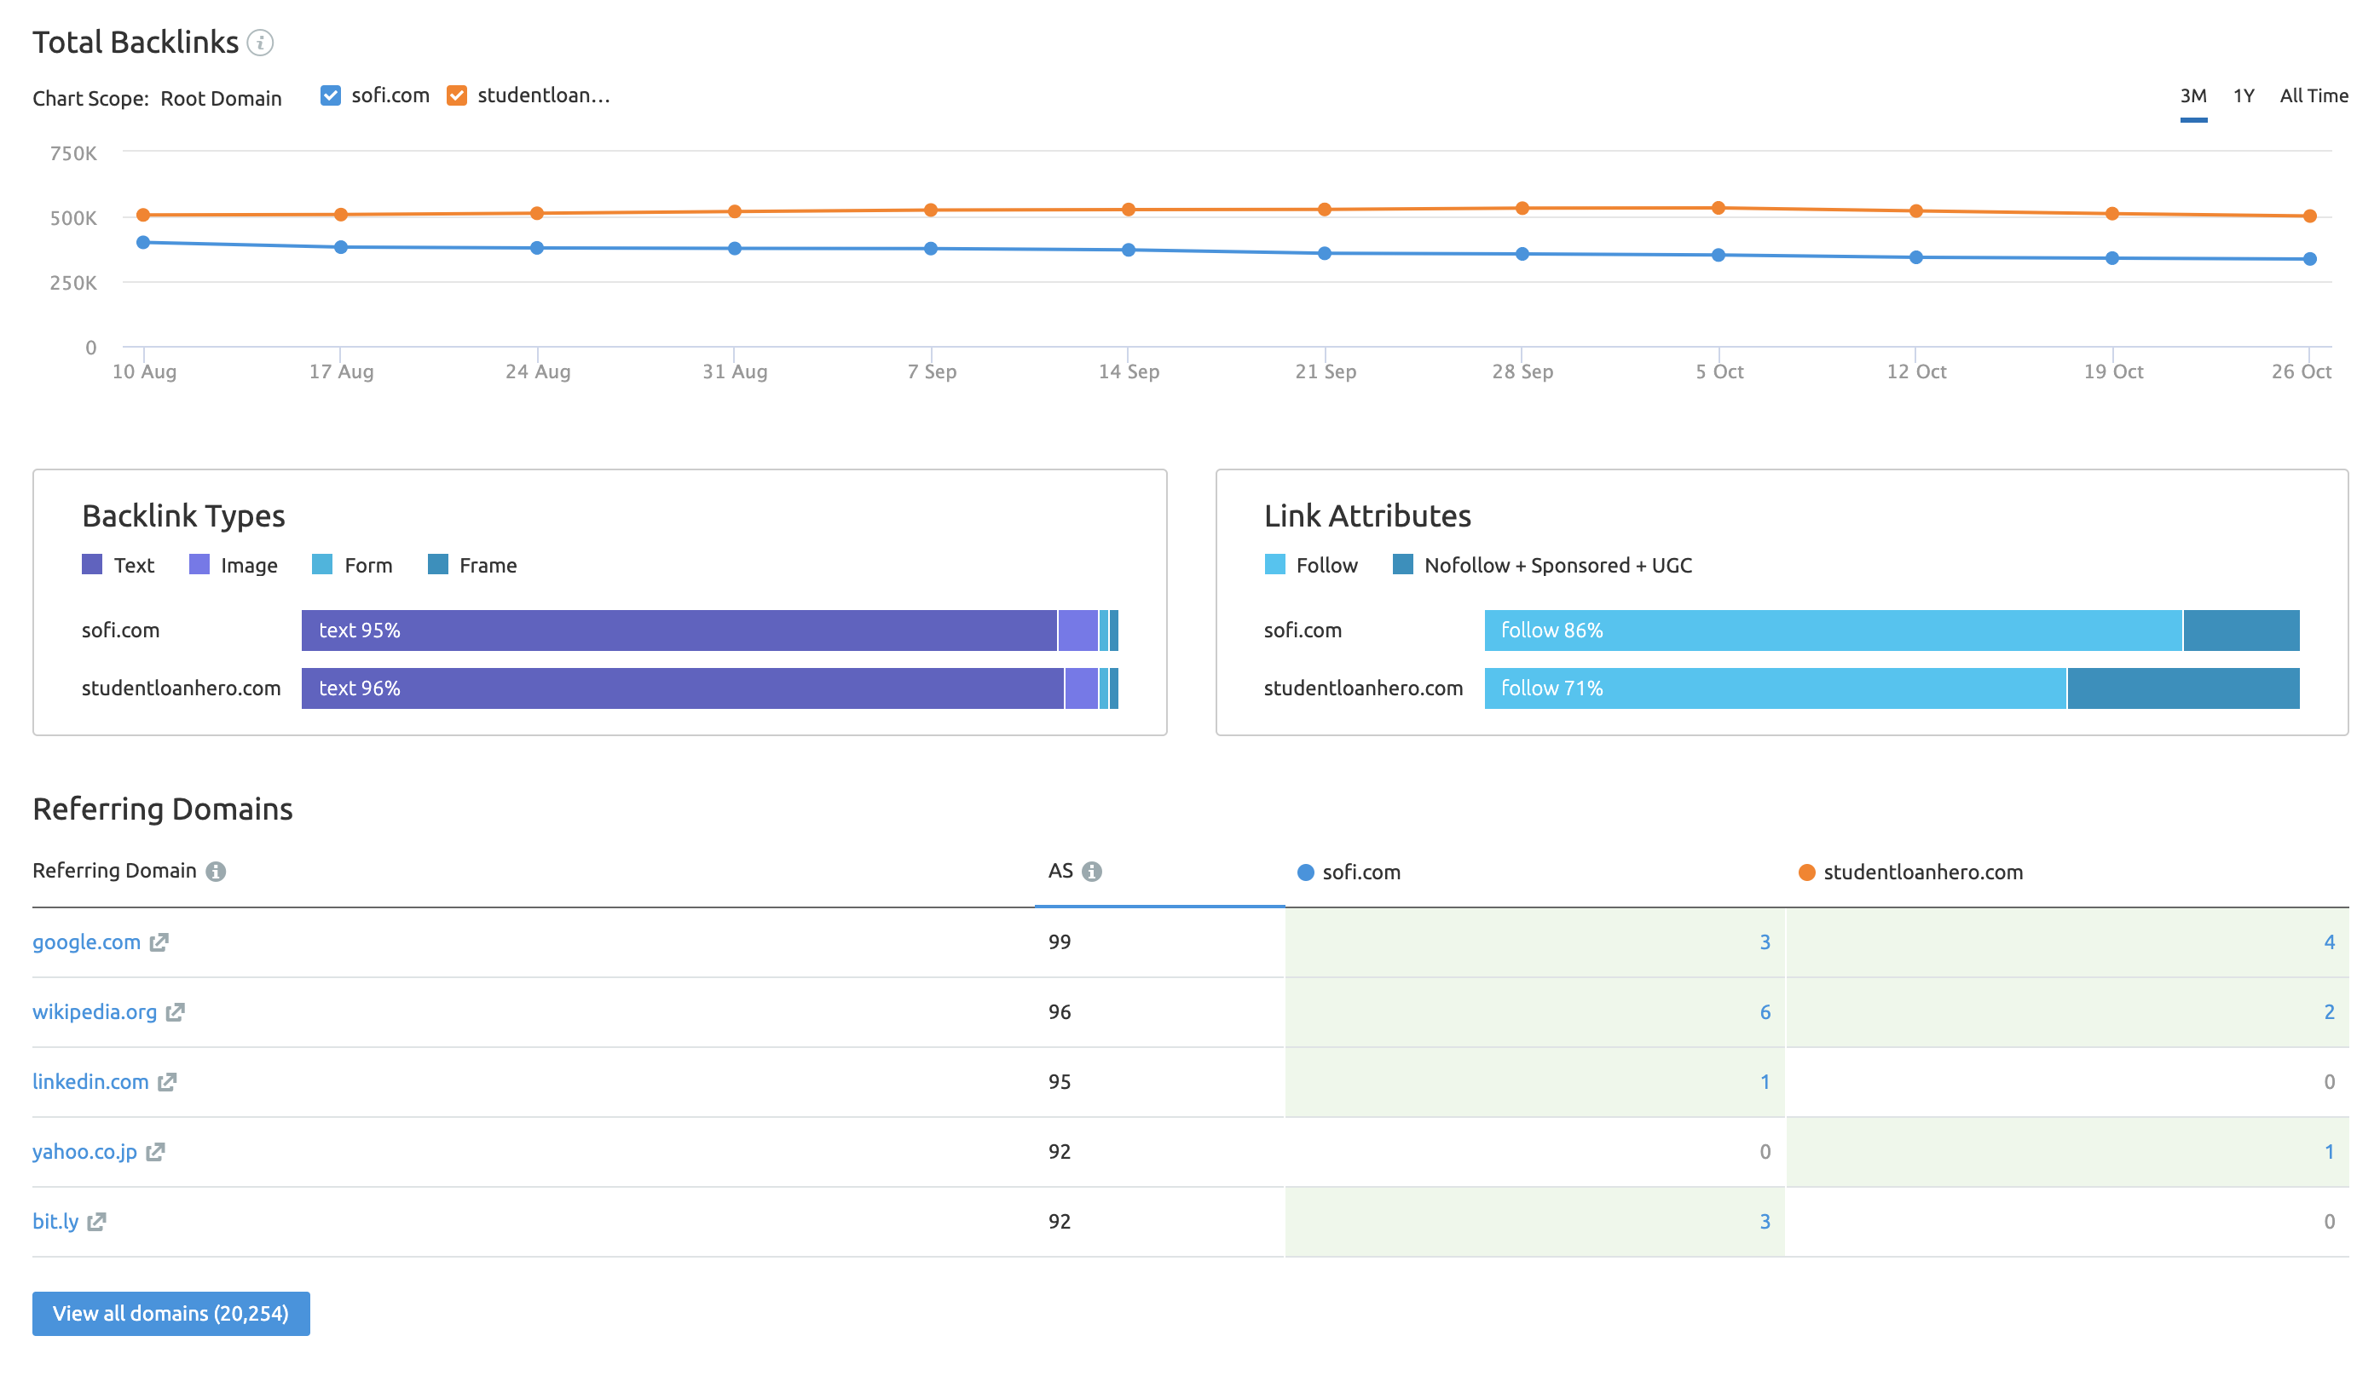Click the external link icon for yahoo.co.jp
The image size is (2380, 1382).
coord(156,1150)
